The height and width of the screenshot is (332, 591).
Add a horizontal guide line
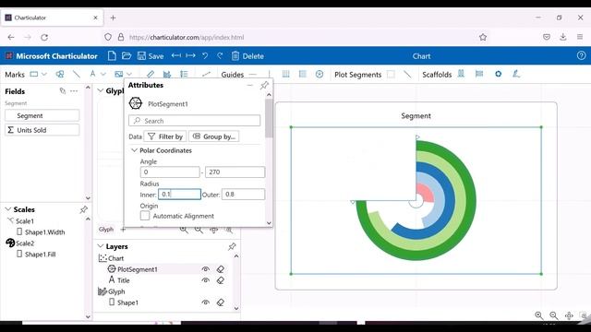click(x=253, y=74)
